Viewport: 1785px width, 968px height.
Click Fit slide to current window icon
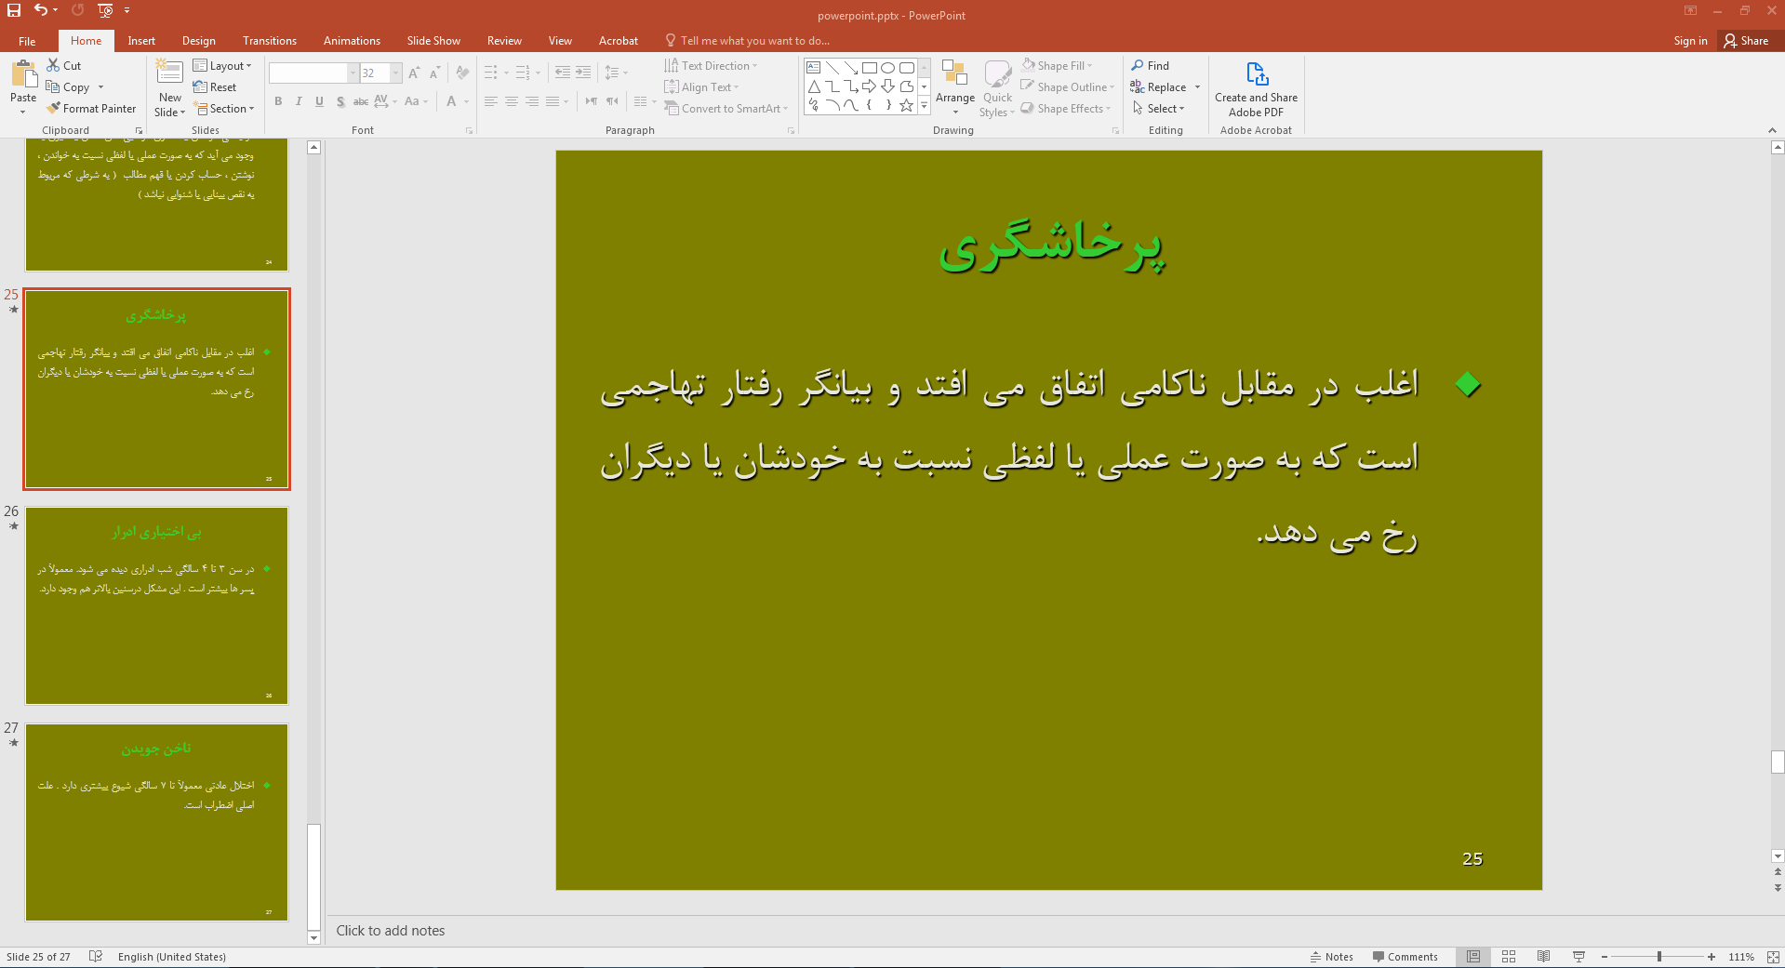coord(1773,957)
